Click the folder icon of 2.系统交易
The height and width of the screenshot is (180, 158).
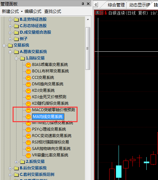(x=22, y=162)
